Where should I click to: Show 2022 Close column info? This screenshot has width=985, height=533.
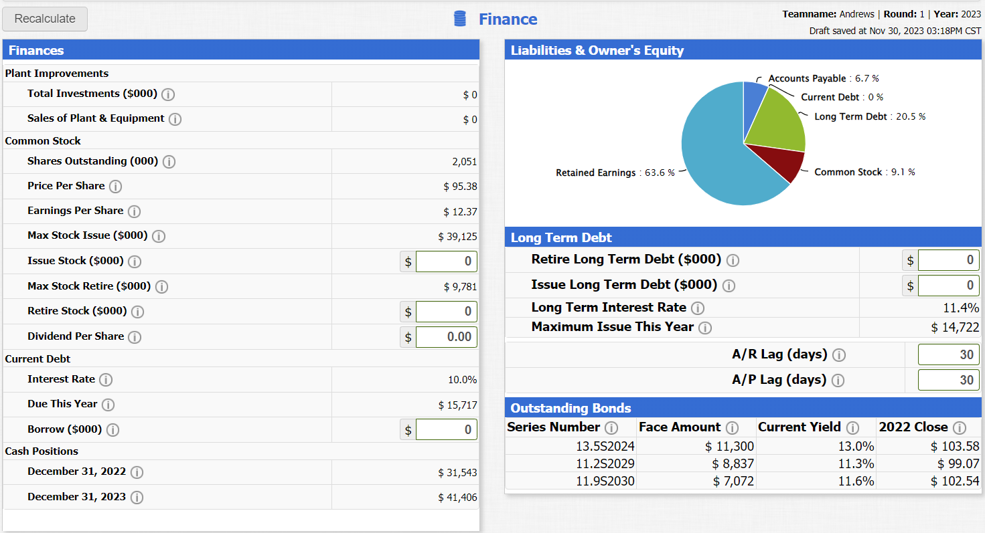click(x=960, y=428)
